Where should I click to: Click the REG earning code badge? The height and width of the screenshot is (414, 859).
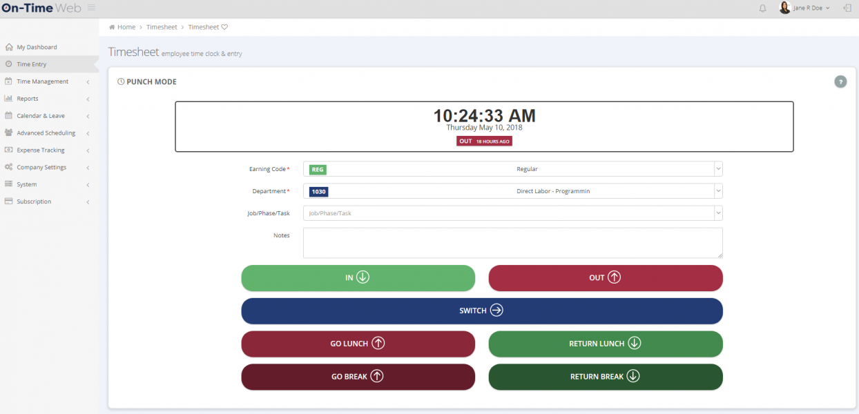coord(318,169)
